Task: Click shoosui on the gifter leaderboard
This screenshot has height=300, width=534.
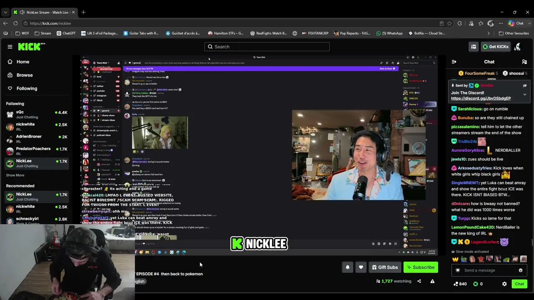Action: [514, 73]
